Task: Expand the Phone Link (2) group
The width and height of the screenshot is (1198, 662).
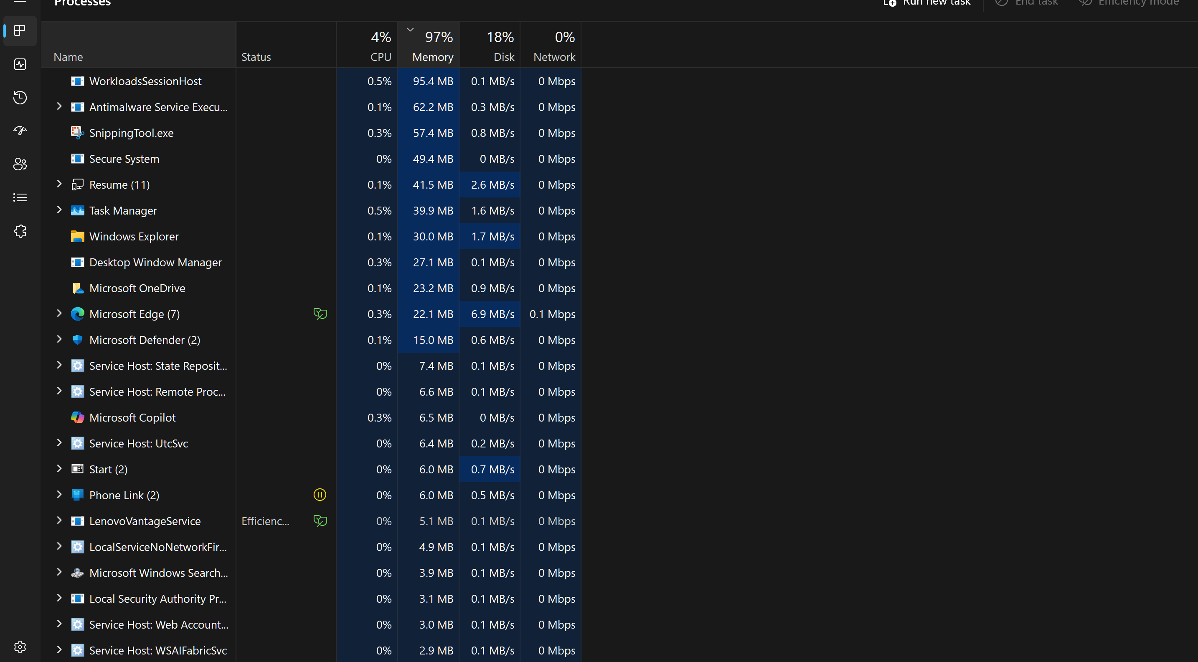Action: coord(59,494)
